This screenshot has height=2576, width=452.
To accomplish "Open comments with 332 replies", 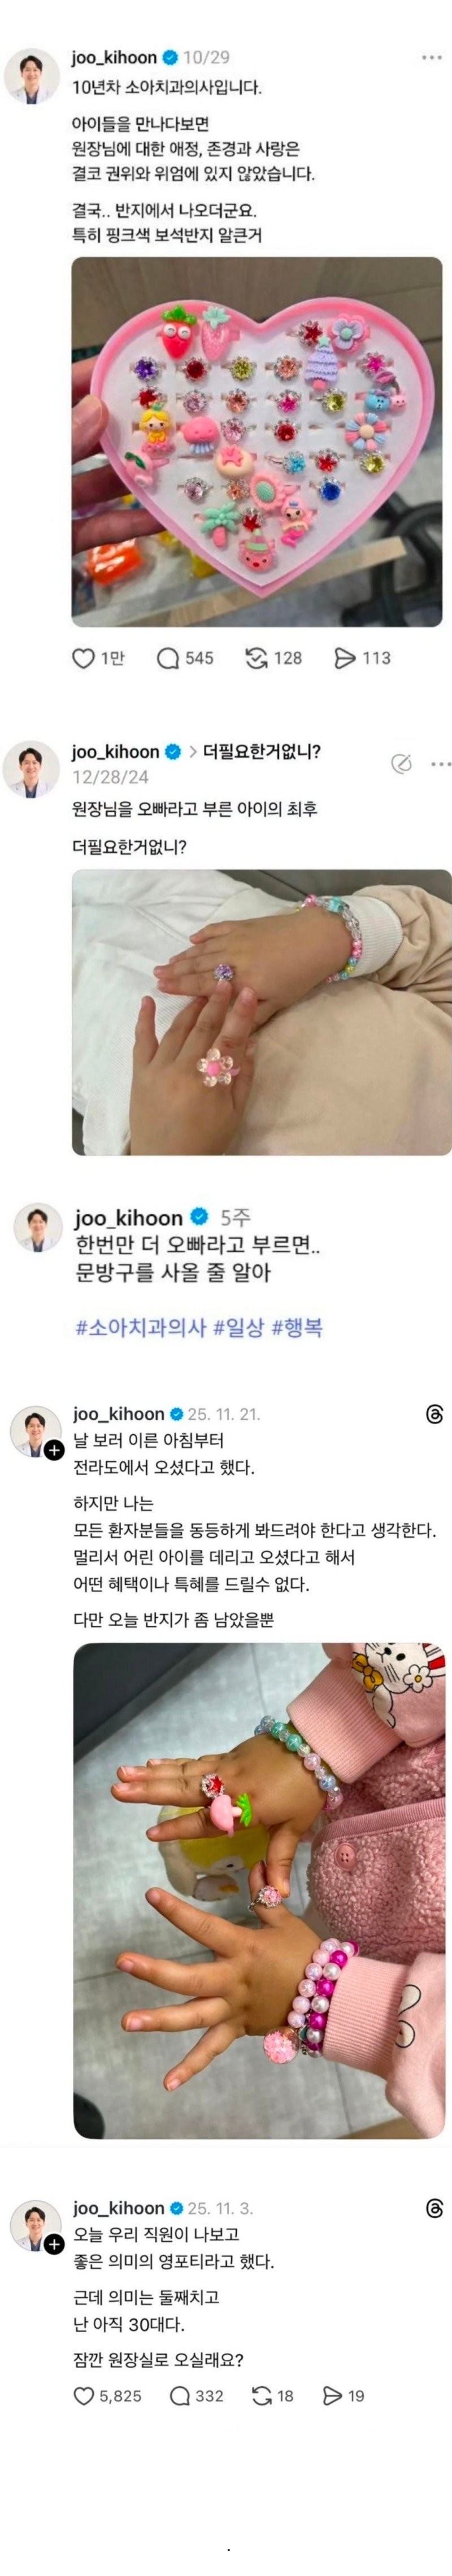I will pos(180,2395).
